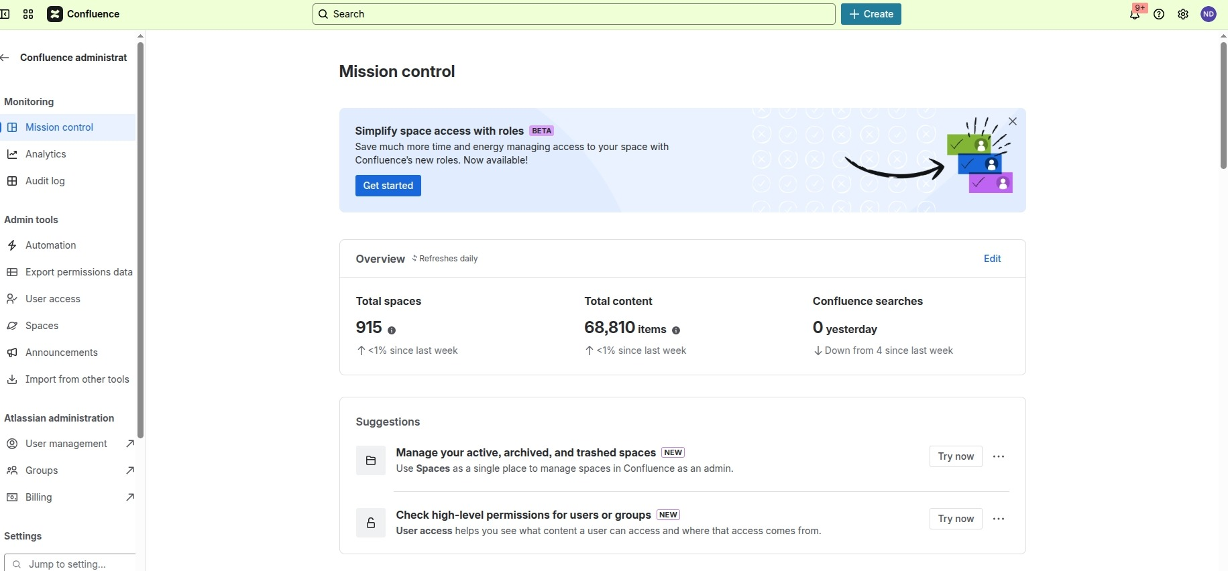Select Audit log from Monitoring section
This screenshot has width=1228, height=571.
[45, 181]
